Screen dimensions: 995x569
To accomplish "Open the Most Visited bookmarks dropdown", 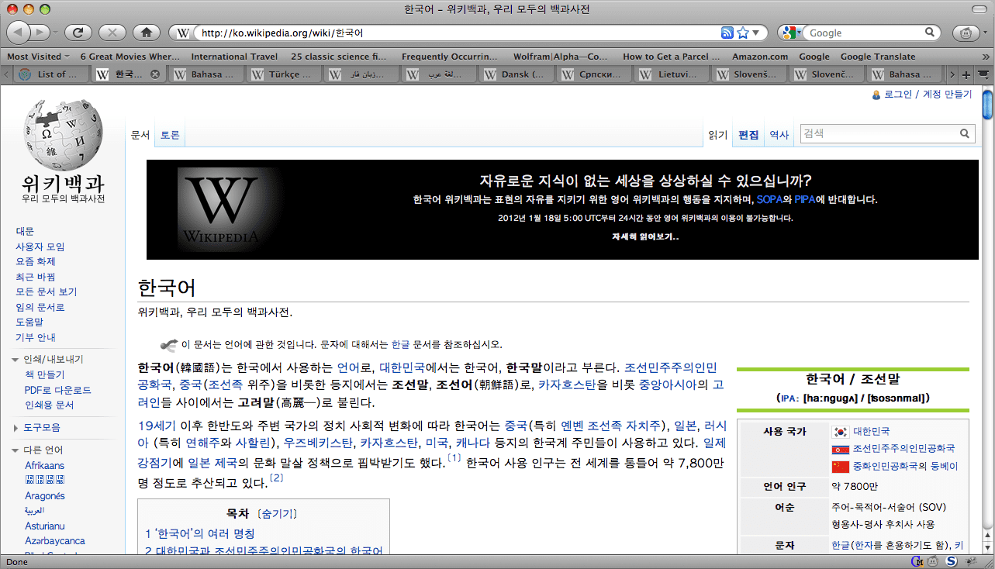I will click(38, 57).
